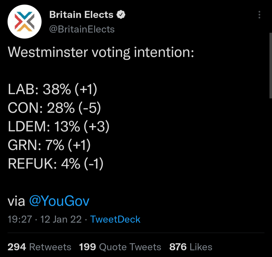Open the Britain Elects display name
The width and height of the screenshot is (272, 257).
point(81,15)
